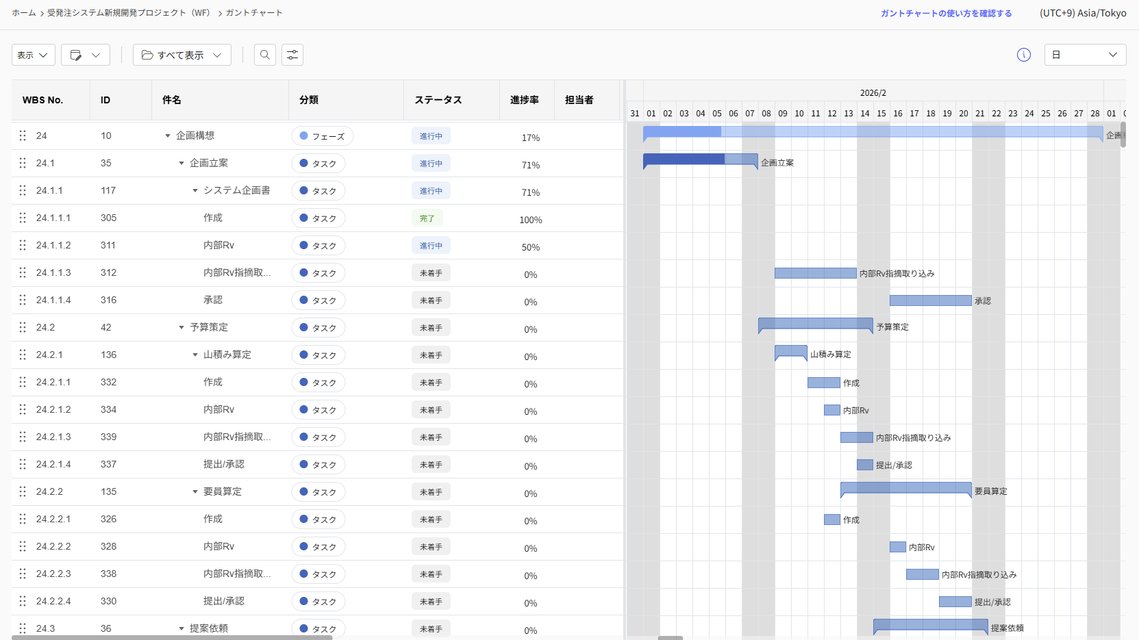Click the ステータス column header

coord(438,100)
